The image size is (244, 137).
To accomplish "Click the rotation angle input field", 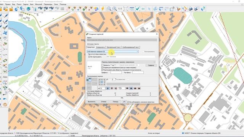I will 114,80.
